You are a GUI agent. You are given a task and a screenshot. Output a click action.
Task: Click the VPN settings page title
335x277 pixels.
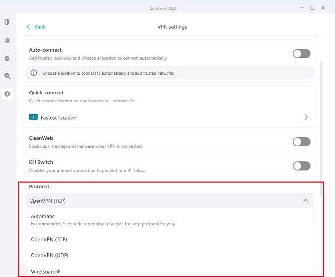coord(172,27)
